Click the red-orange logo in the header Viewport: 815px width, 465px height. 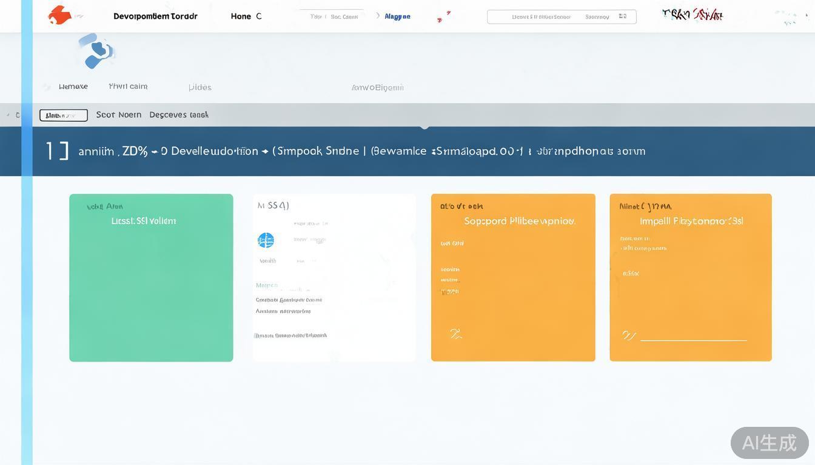[x=59, y=15]
